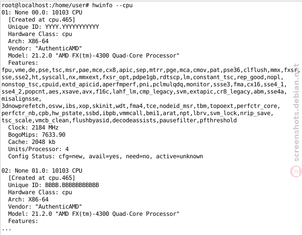Screen dimensions: 302x235
Task: Click the Unique ID YYYY.YYYYYYYYYYYY line
Action: point(54,27)
